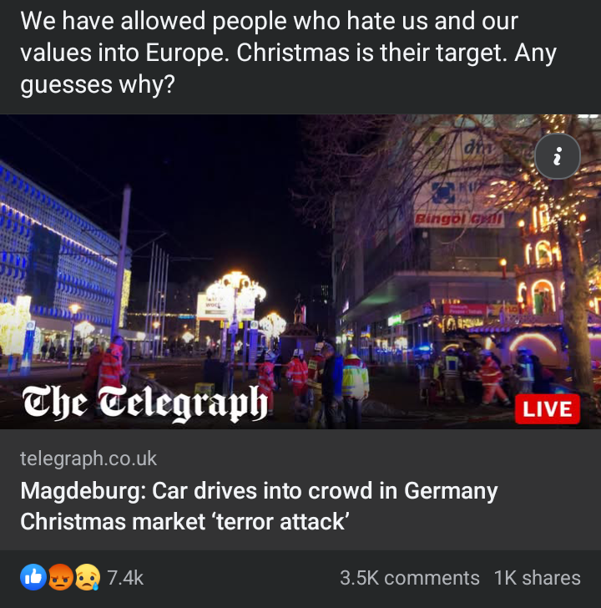601x608 pixels.
Task: Click the Bingol Grill sign in photo
Action: pos(459,220)
